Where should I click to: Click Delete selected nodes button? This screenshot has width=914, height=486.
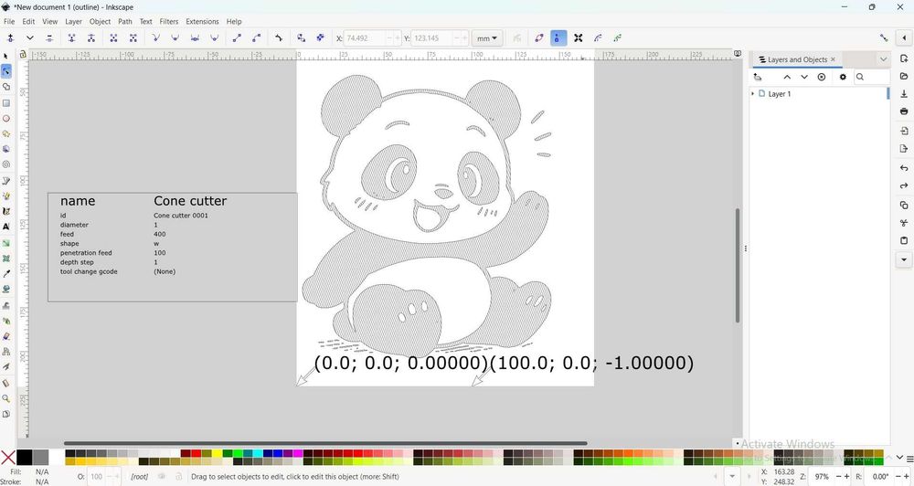pos(49,37)
